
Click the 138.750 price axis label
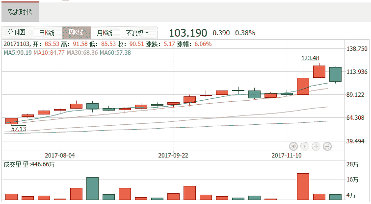pyautogui.click(x=357, y=49)
